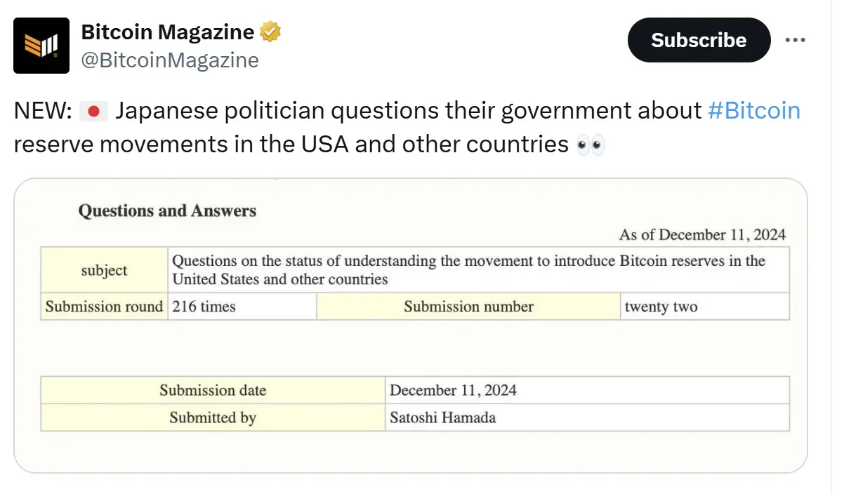Image resolution: width=844 pixels, height=494 pixels.
Task: Click the Bitcoin Magazine display name
Action: (168, 31)
